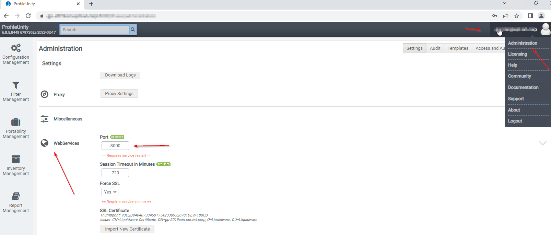Click the SSL Certificate thumbprint text
This screenshot has height=235, width=551.
pos(154,215)
